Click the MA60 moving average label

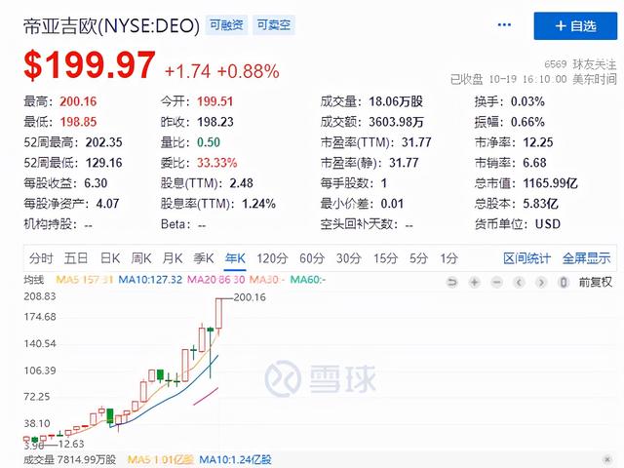tap(308, 280)
